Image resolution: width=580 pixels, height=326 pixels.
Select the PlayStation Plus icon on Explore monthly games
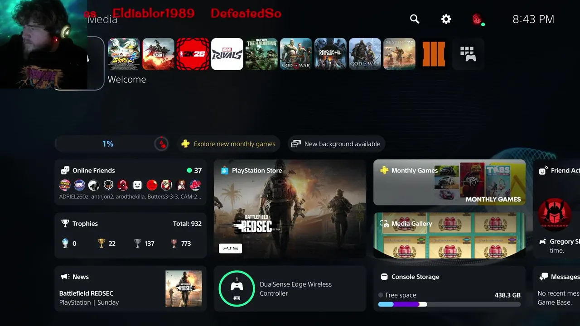[185, 144]
